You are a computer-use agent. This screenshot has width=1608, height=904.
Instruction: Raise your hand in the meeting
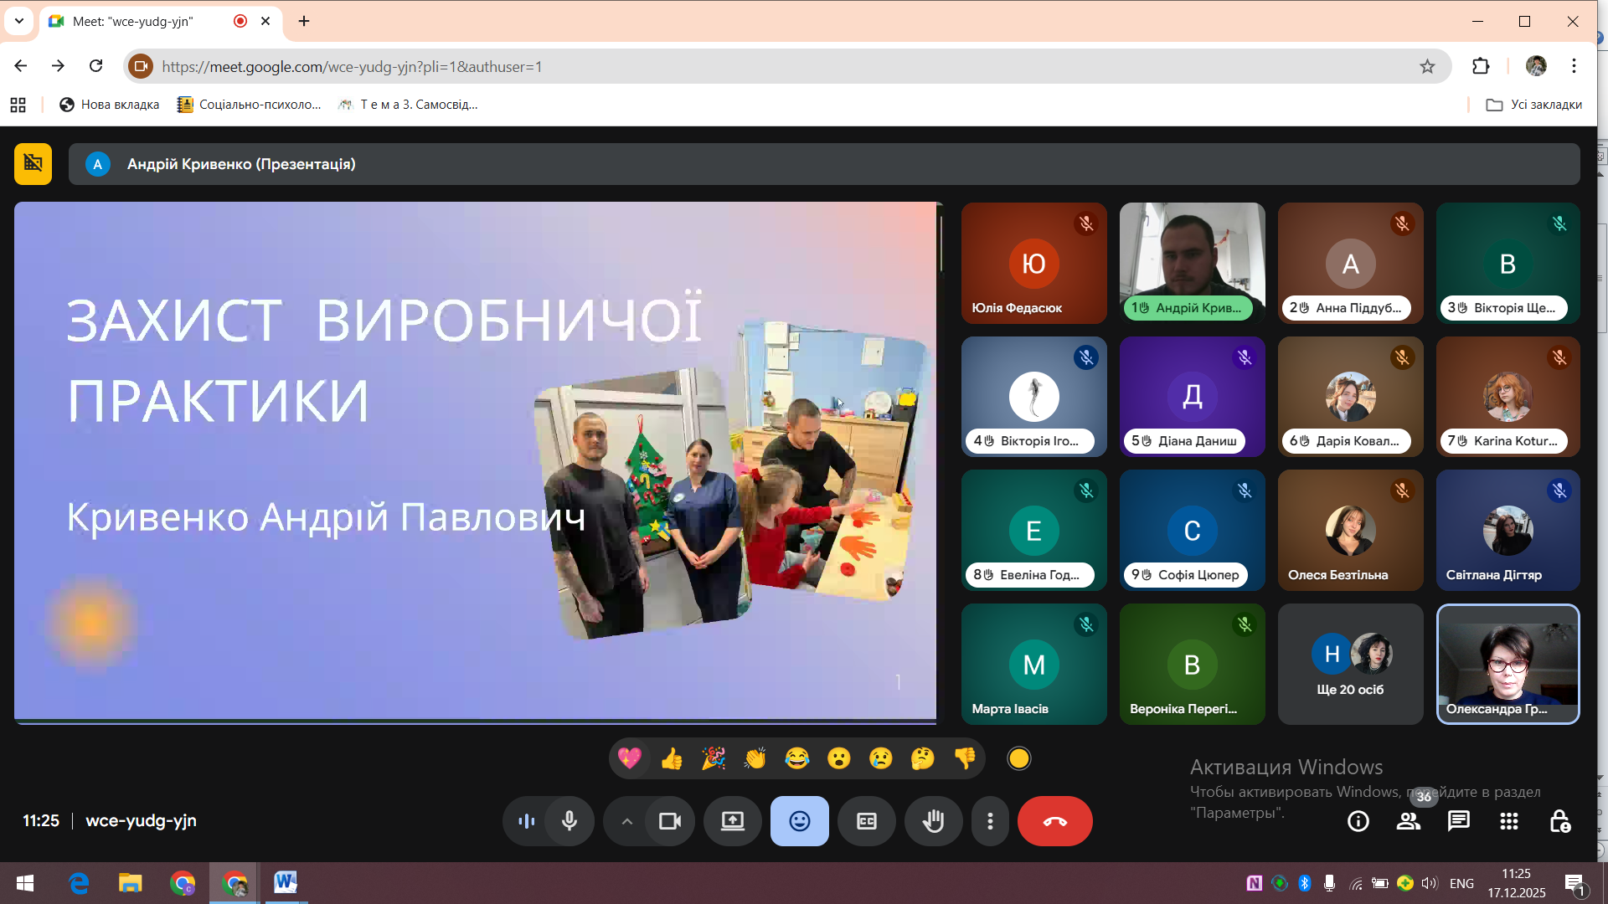933,821
